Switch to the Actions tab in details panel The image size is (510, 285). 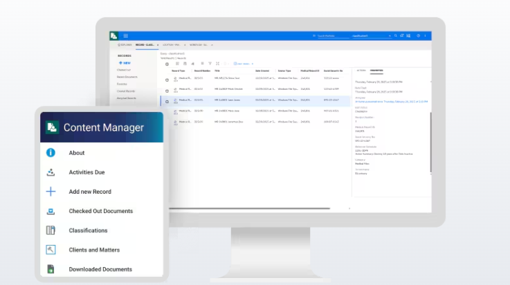click(361, 71)
